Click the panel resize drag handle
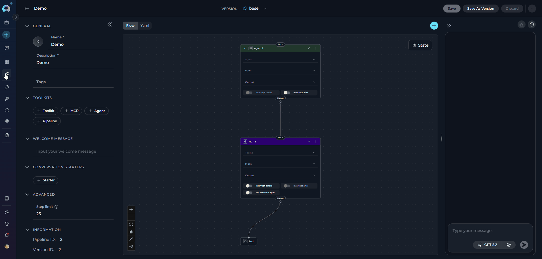Image resolution: width=542 pixels, height=259 pixels. (x=441, y=138)
